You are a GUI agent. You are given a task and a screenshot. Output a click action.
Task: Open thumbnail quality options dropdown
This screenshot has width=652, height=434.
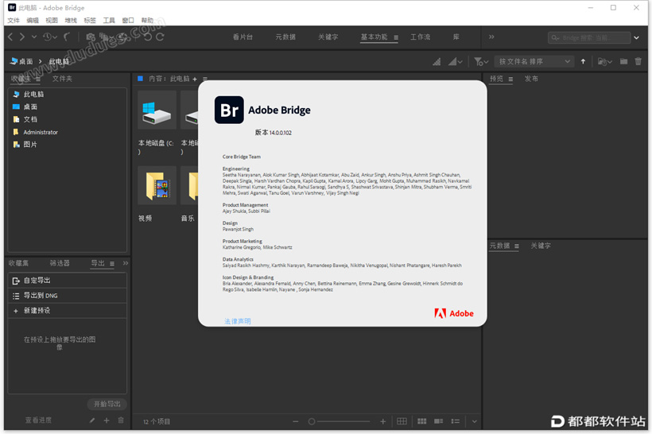(x=456, y=61)
